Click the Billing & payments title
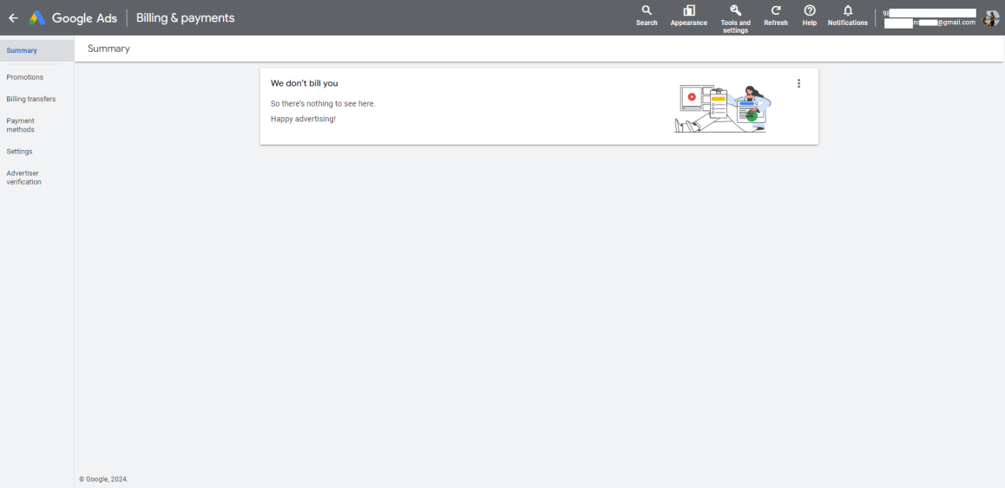1005x488 pixels. (185, 18)
